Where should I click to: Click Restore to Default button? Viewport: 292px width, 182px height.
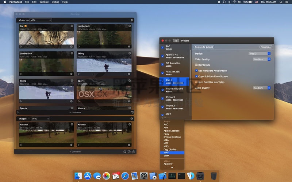[204, 47]
